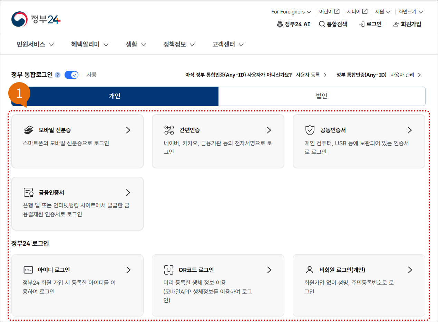Click the QR코드 로그인 face-scan icon

[x=169, y=270]
